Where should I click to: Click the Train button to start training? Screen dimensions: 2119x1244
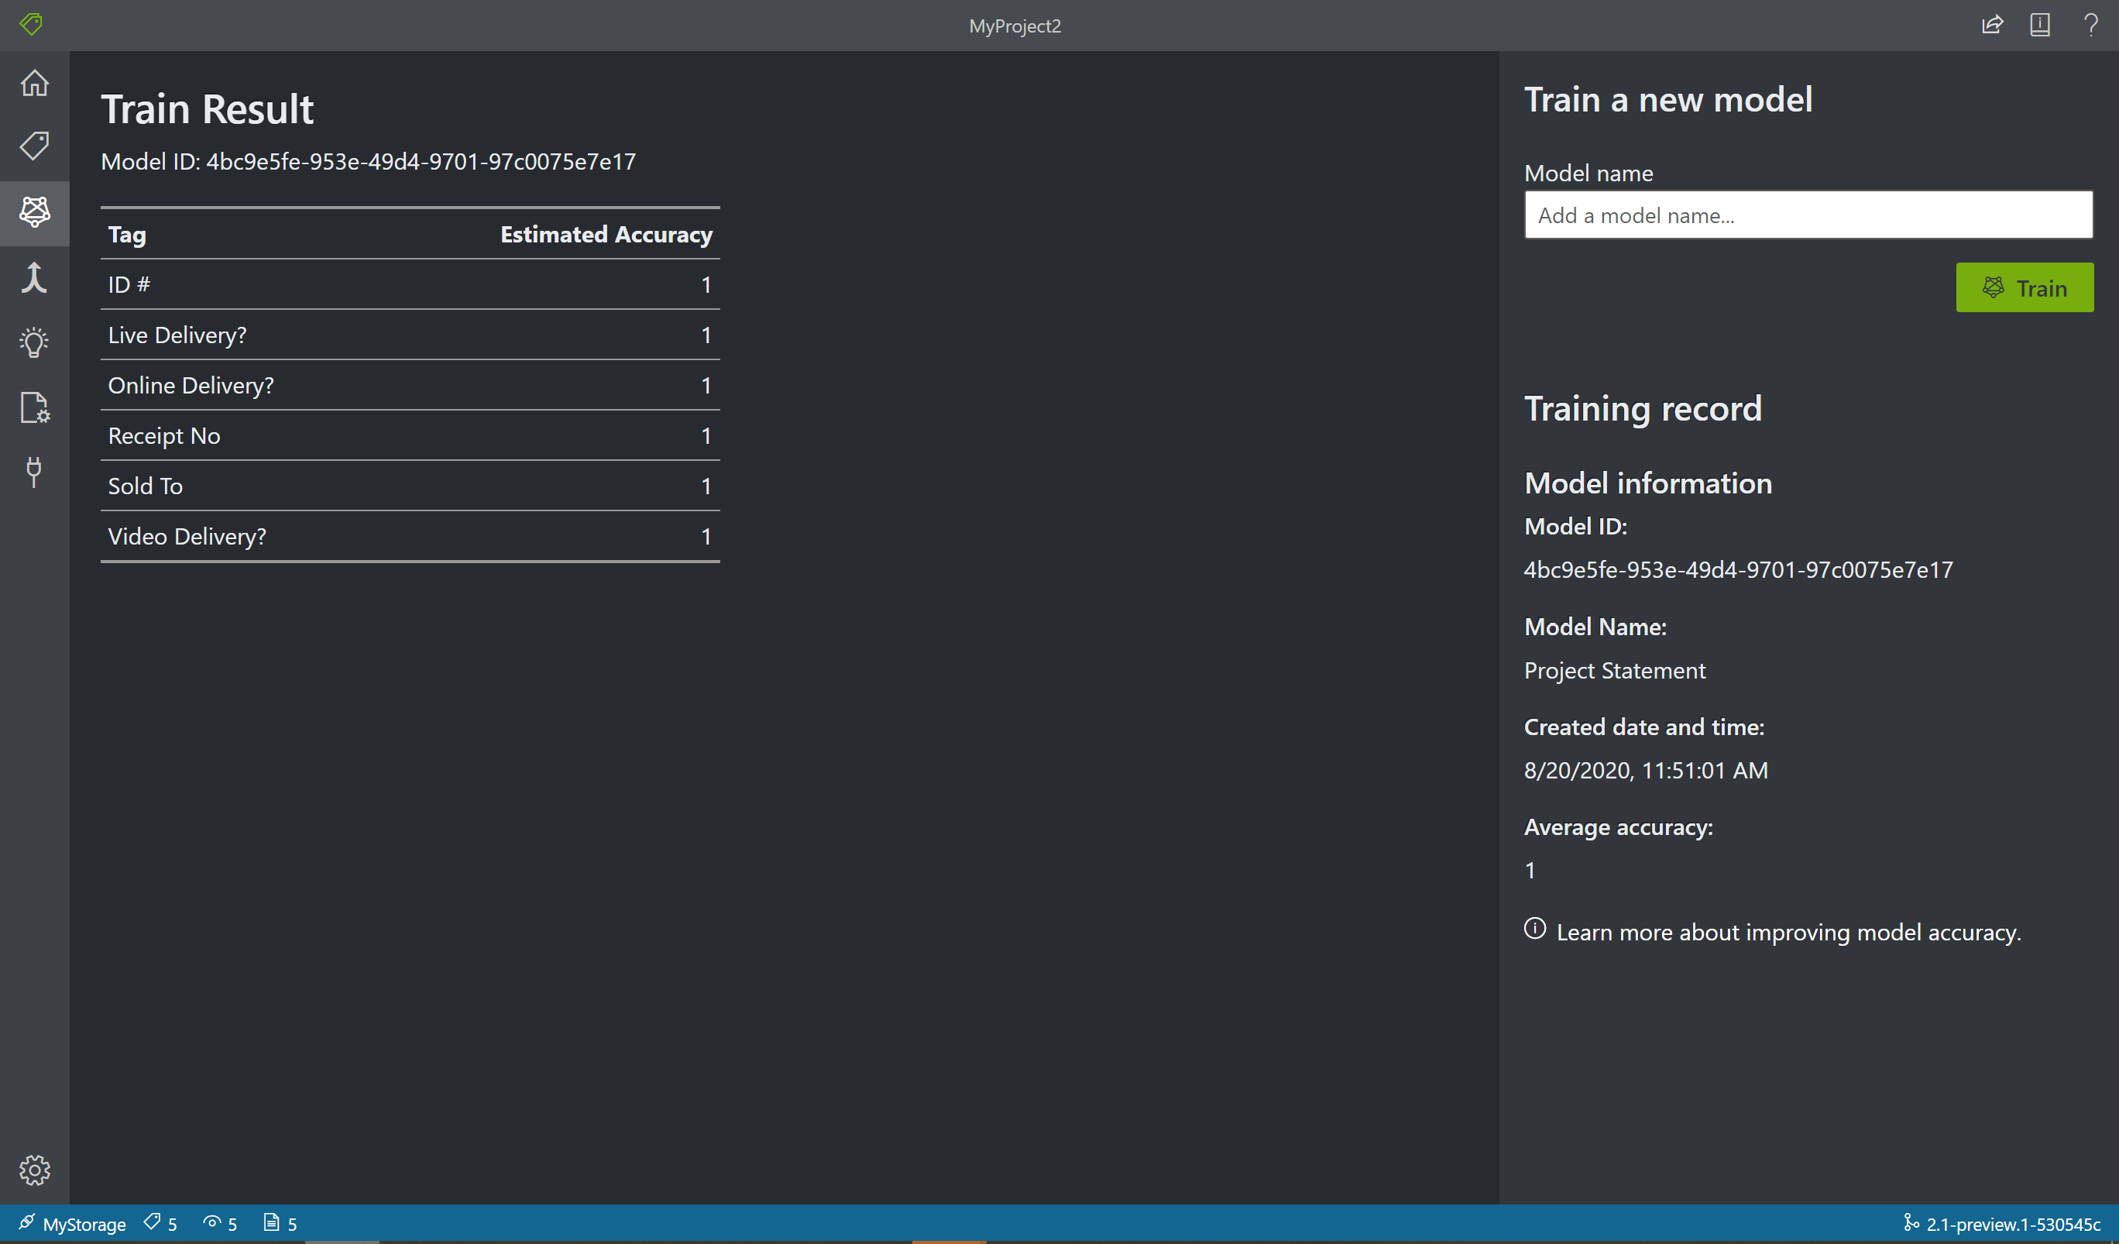(2026, 287)
